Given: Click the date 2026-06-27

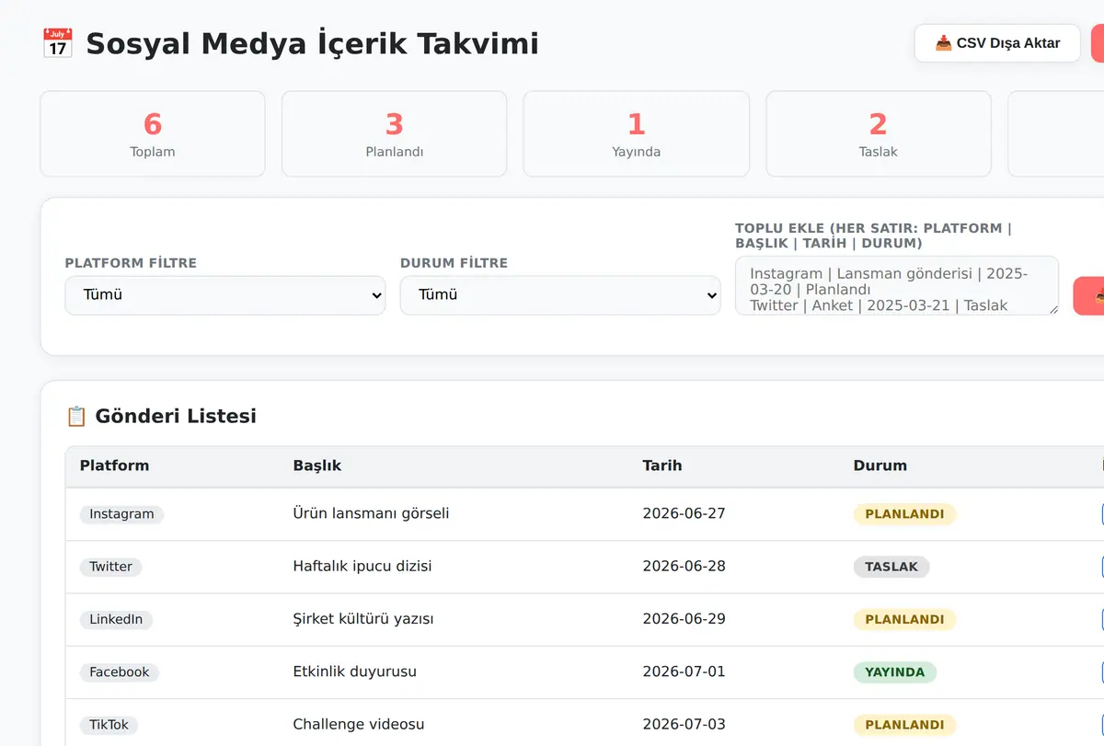Looking at the screenshot, I should click(x=684, y=513).
